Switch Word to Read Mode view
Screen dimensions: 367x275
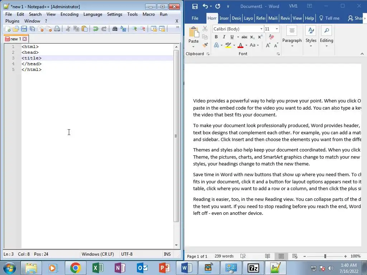tap(267, 256)
